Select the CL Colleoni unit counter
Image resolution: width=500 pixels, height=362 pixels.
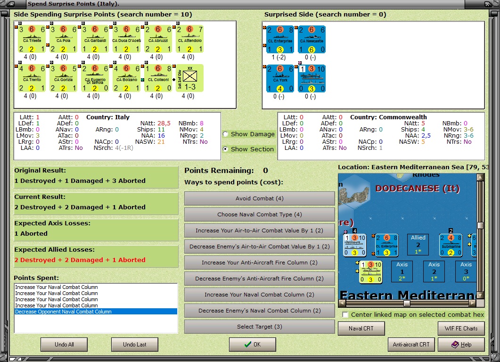pyautogui.click(x=158, y=78)
